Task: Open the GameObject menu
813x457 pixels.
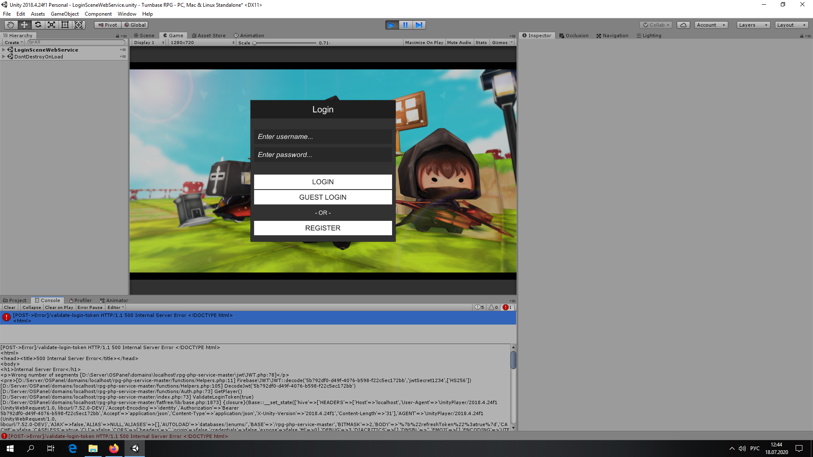Action: click(x=64, y=14)
